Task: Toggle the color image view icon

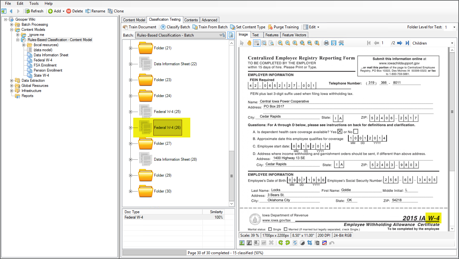Action: (242, 243)
